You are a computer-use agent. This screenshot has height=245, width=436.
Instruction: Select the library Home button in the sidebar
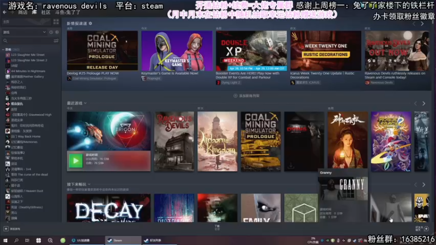(26, 22)
